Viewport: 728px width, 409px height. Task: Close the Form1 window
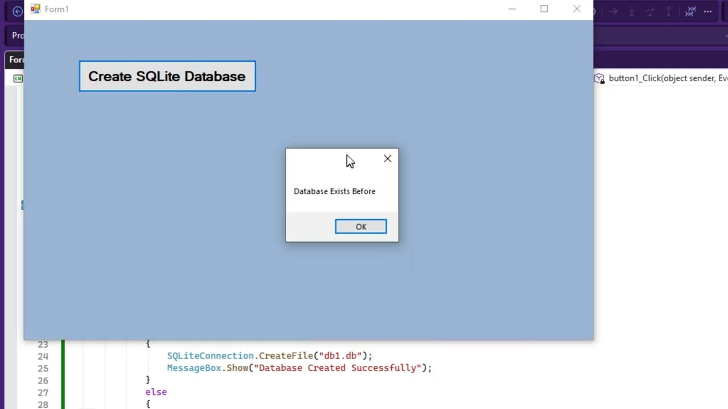click(577, 9)
